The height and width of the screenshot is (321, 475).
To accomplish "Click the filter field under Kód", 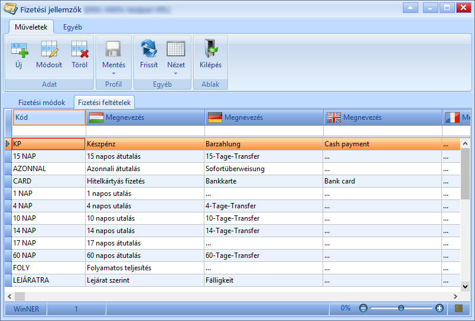I will click(49, 131).
